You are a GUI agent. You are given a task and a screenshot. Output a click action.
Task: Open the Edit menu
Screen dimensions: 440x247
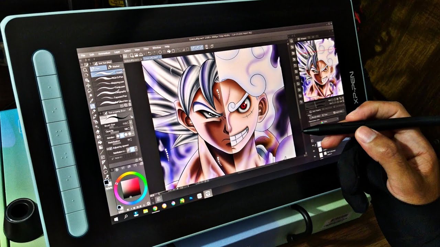92,55
